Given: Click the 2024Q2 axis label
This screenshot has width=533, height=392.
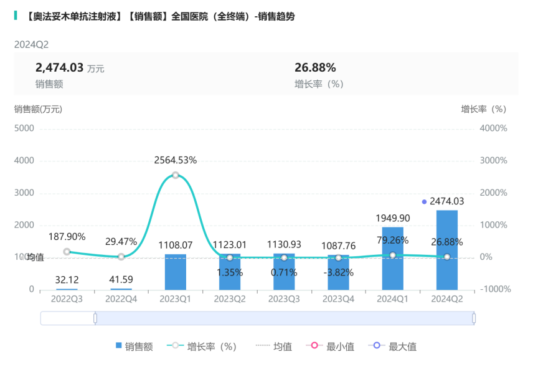Looking at the screenshot, I should tap(447, 299).
